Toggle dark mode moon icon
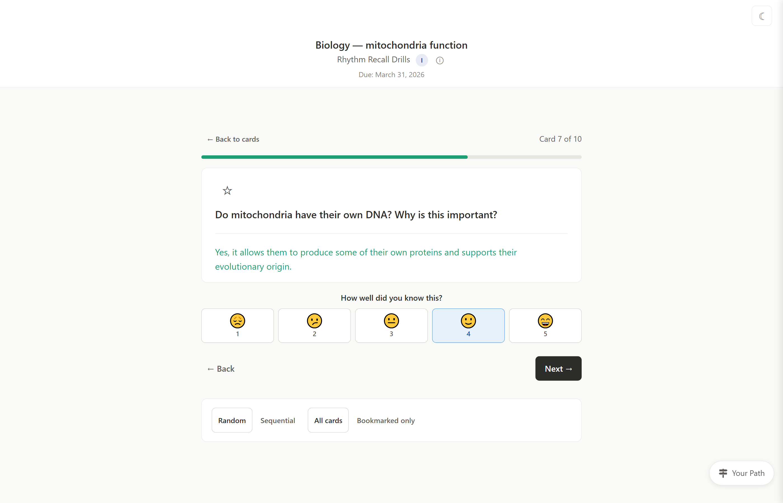 pos(761,16)
